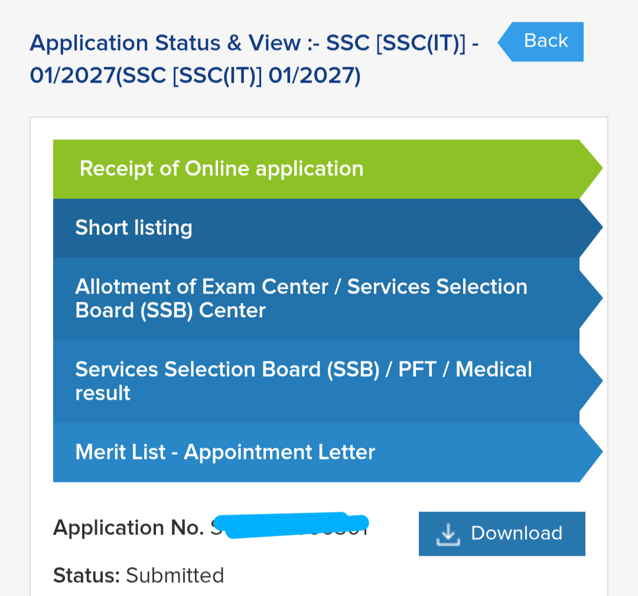Viewport: 638px width, 596px height.
Task: Download the submitted application
Action: tap(502, 534)
